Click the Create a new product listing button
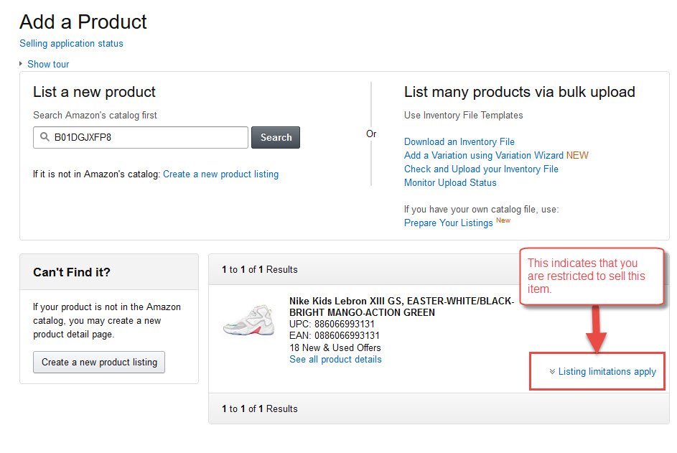The height and width of the screenshot is (453, 677). pyautogui.click(x=99, y=362)
